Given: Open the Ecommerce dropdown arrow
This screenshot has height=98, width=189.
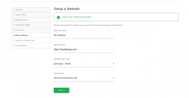Looking at the screenshot, I should (114, 78).
